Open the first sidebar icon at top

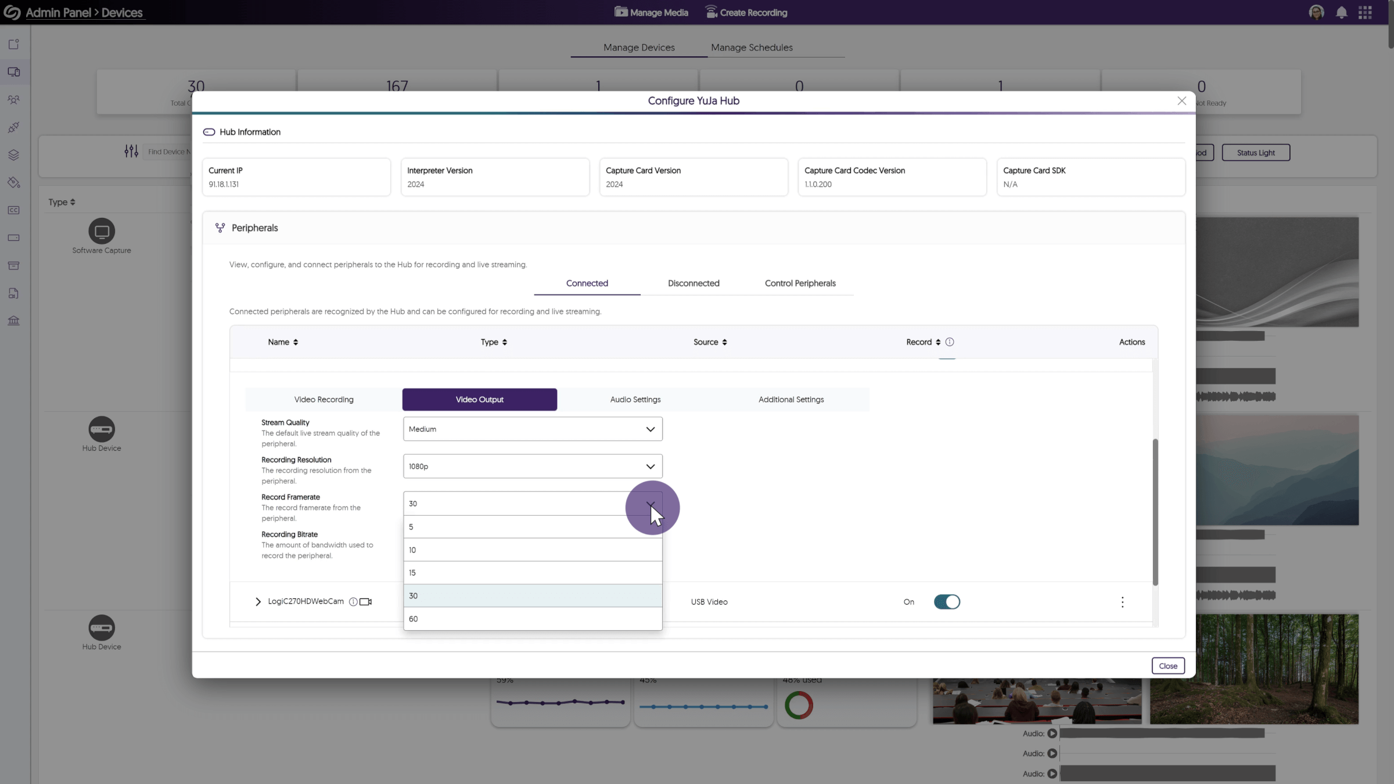pyautogui.click(x=14, y=44)
